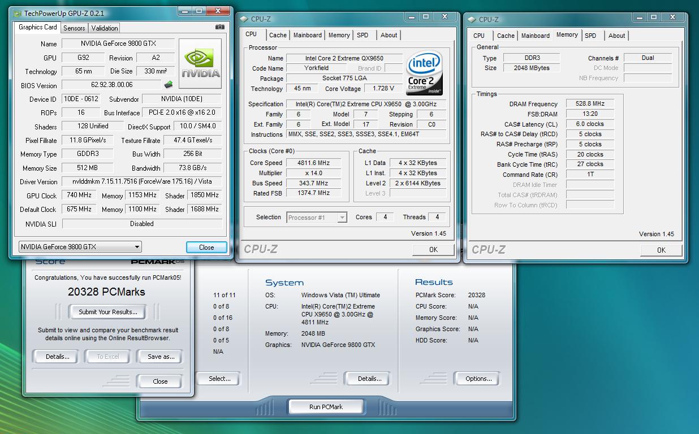Click the GPU-Z title bar app icon
Screen dimensions: 699x434
coord(16,13)
